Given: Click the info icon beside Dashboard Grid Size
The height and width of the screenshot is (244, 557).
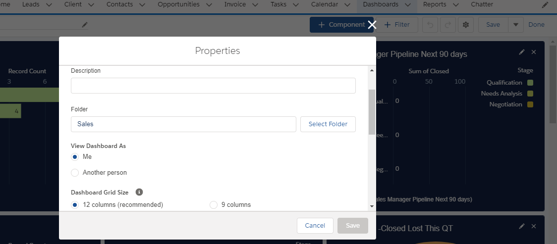Looking at the screenshot, I should [x=139, y=192].
